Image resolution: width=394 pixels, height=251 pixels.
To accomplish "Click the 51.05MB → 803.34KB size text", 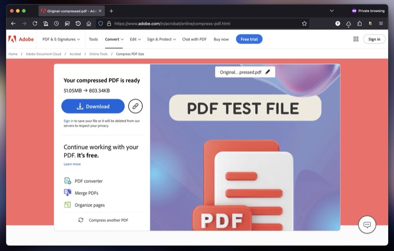I will coord(87,91).
